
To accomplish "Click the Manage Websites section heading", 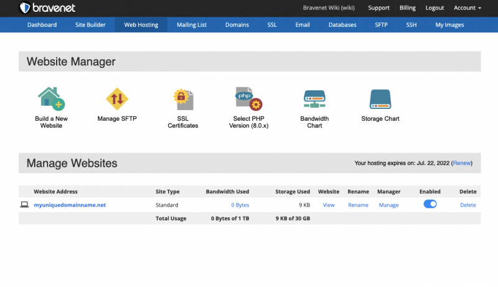I will (72, 163).
